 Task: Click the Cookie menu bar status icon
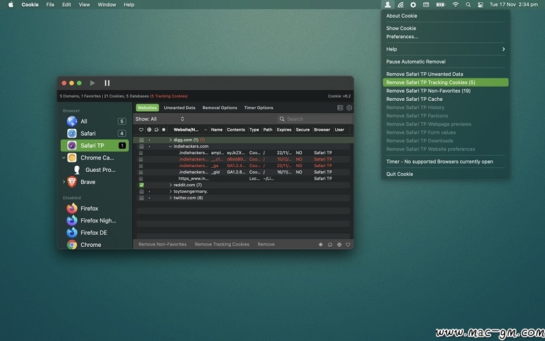[x=388, y=5]
